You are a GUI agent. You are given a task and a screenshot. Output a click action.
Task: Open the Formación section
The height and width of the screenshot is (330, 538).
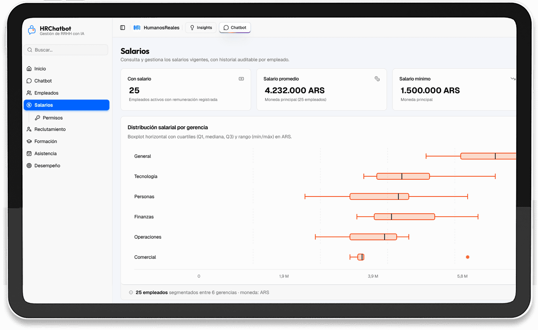click(x=45, y=141)
